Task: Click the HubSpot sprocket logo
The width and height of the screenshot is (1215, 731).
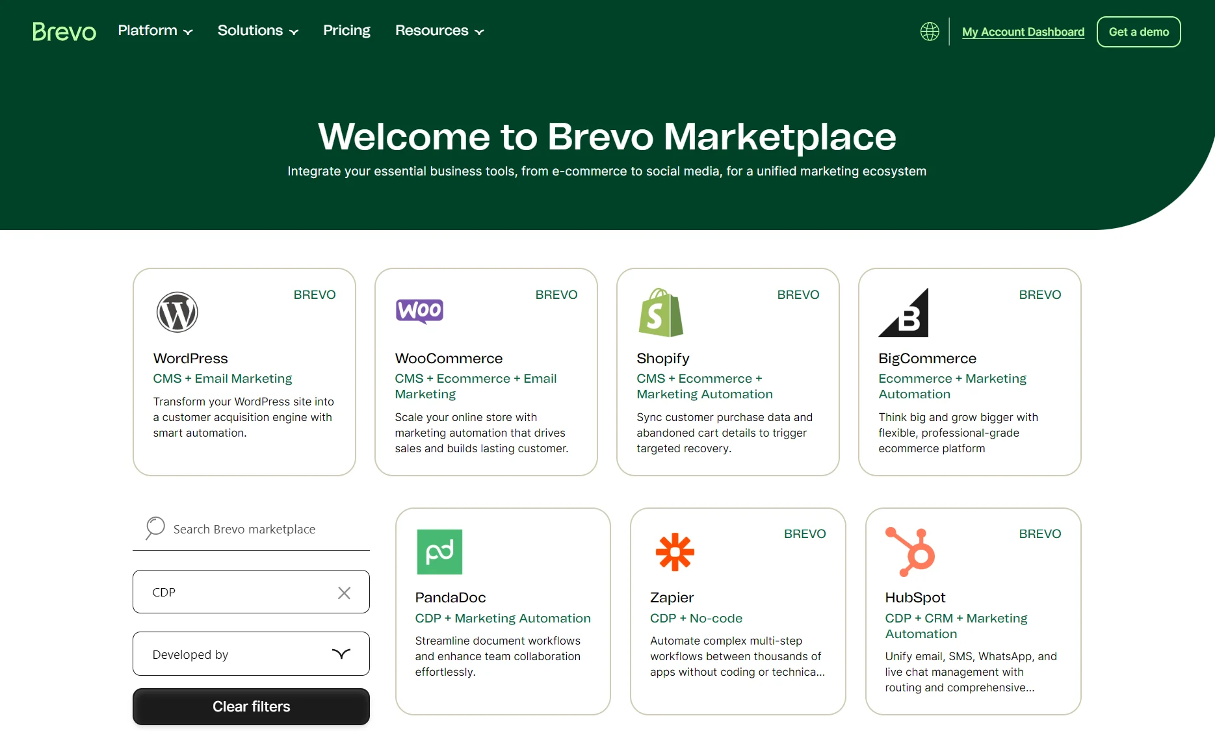Action: click(910, 552)
